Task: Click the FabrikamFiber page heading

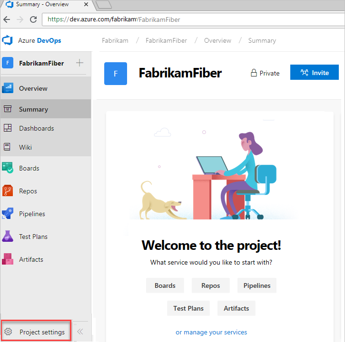Action: coord(180,73)
